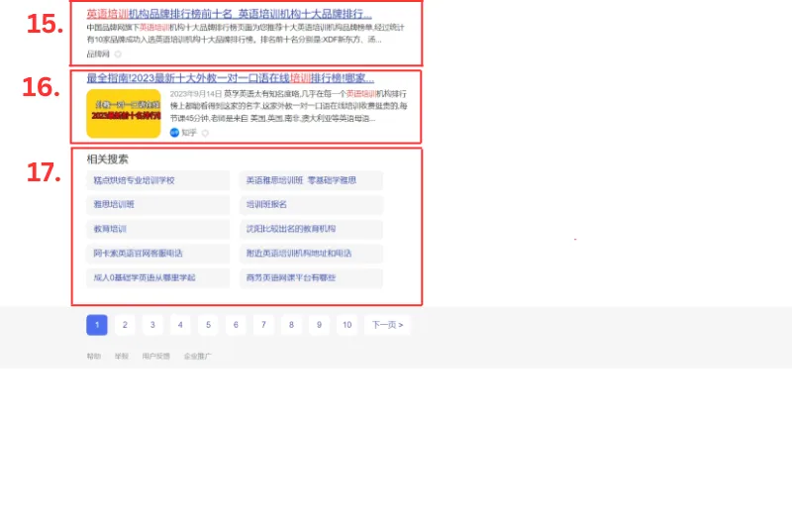Open the 最全指南!2023最新十大外教一对一口语 result title
This screenshot has width=792, height=528.
[x=231, y=78]
